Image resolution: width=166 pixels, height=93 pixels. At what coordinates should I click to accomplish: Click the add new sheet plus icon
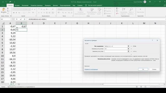point(19,84)
